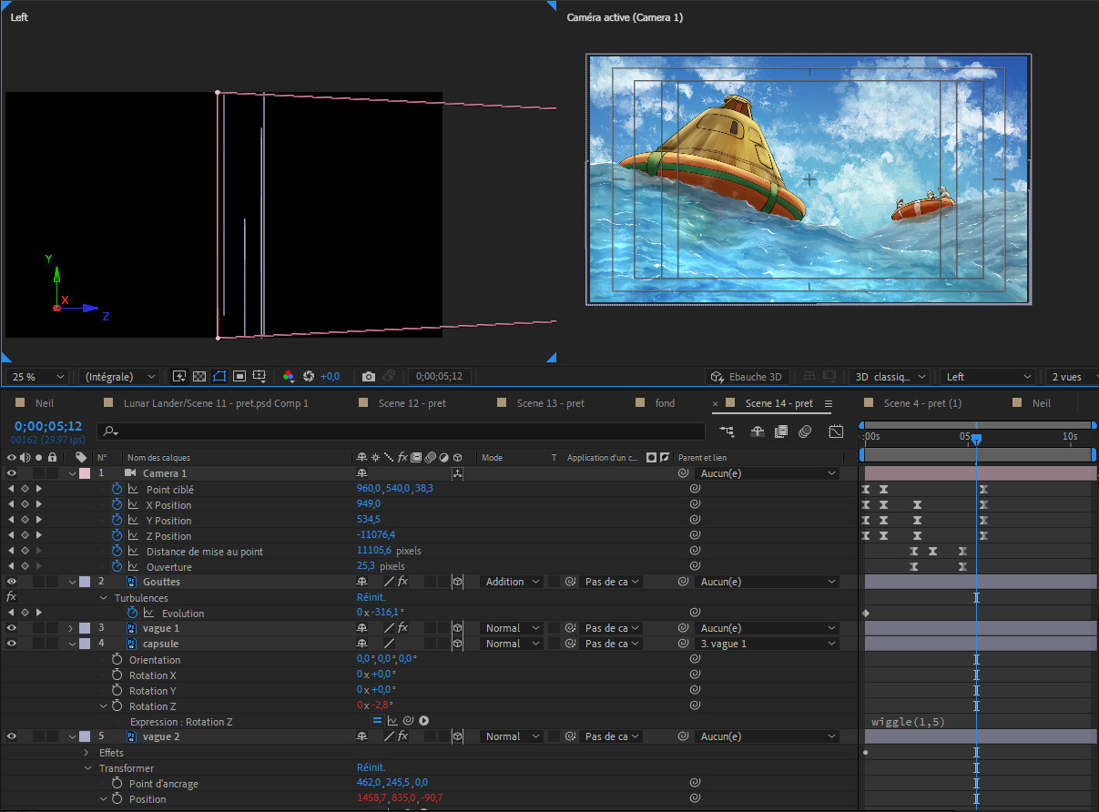1099x812 pixels.
Task: Include X Position in the graph editor set
Action: (133, 504)
